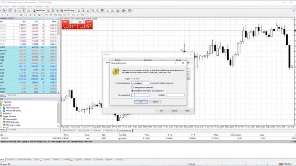Focus the New password field

pyautogui.click(x=141, y=95)
